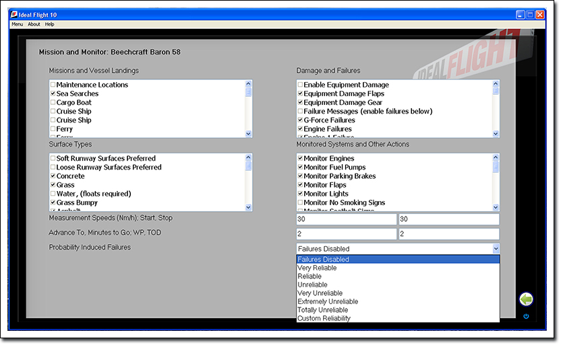The height and width of the screenshot is (345, 561).
Task: Maximize the Ideal Flight 10 window
Action: pyautogui.click(x=530, y=15)
